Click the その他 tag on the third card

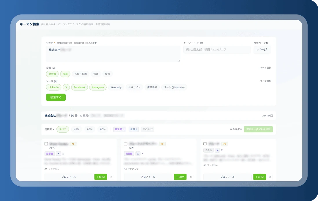coord(209,150)
